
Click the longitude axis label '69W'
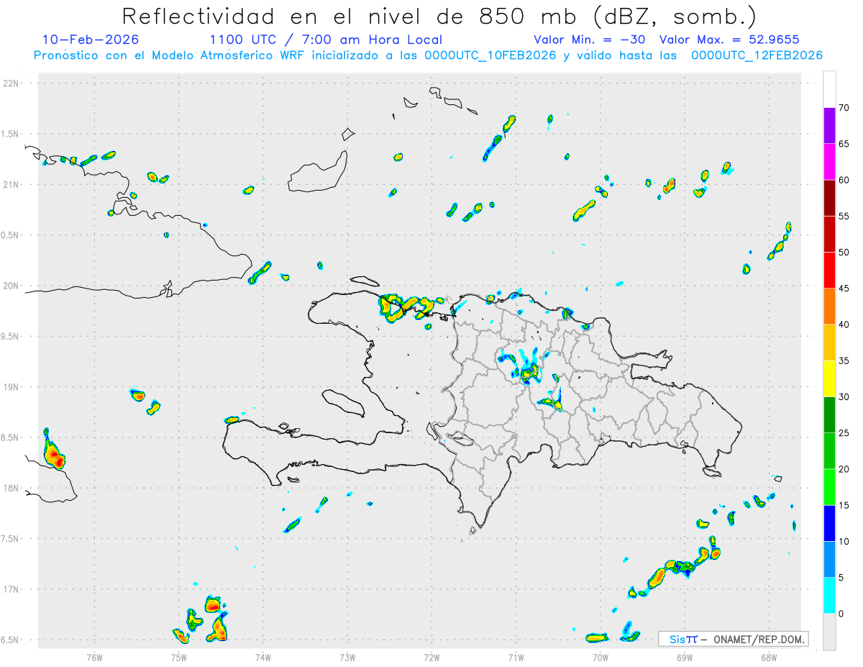tap(685, 656)
